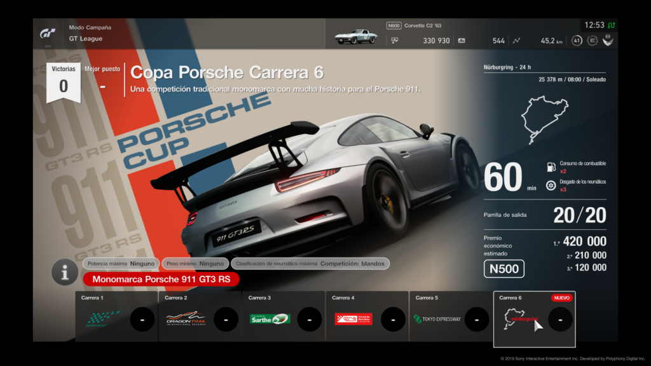Image resolution: width=651 pixels, height=366 pixels.
Task: Select the Carrera 1 race tab
Action: click(117, 316)
